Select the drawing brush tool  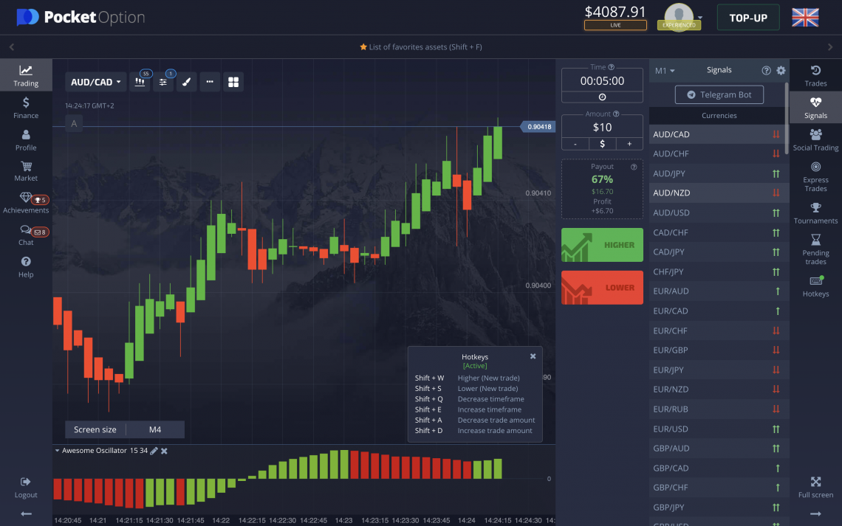186,83
